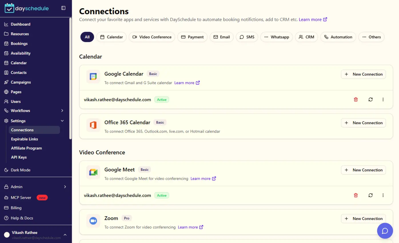Click the Office 365 Calendar logo
This screenshot has height=243, width=399.
(93, 125)
